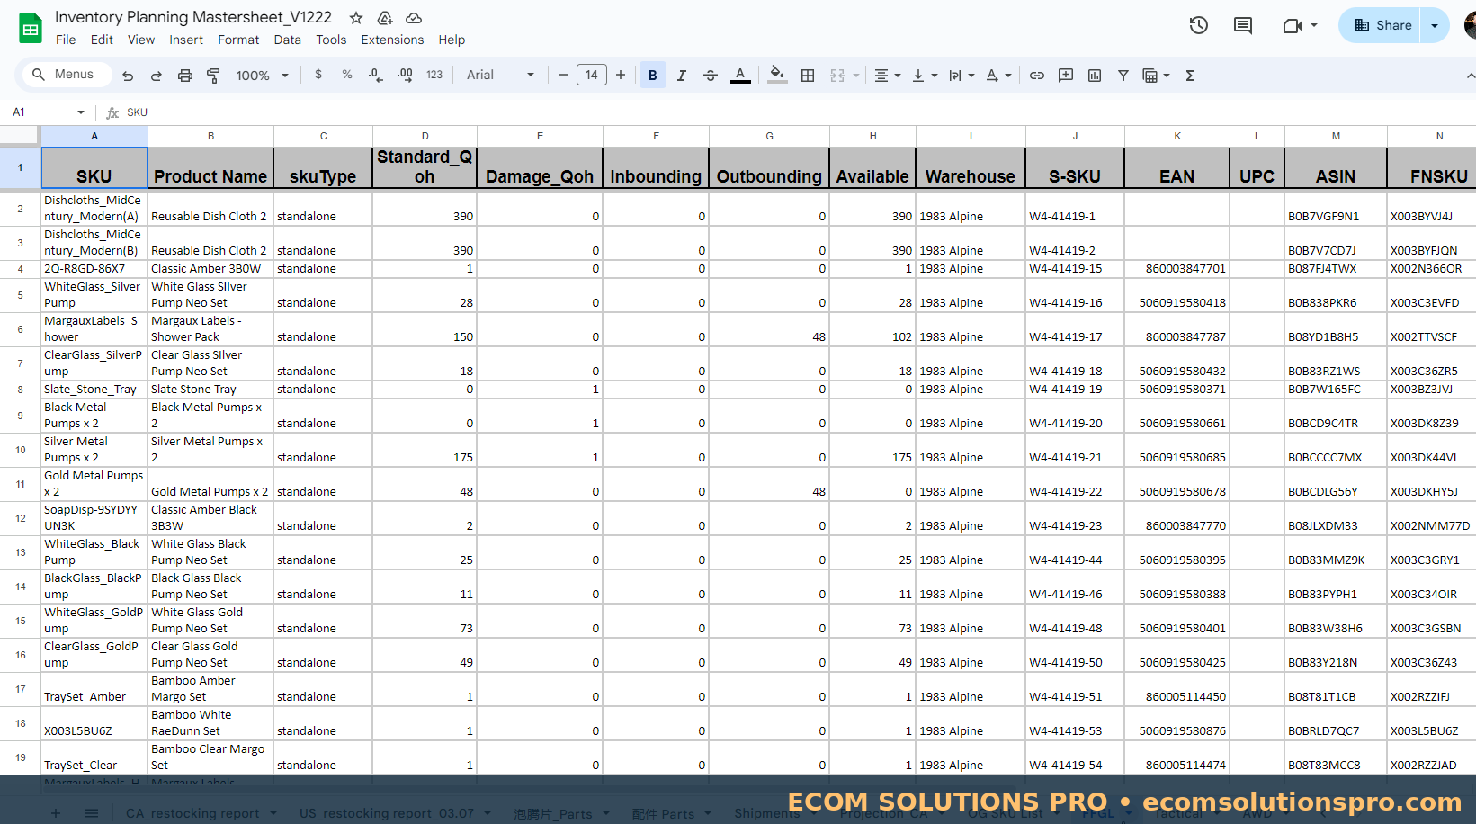Toggle italic formatting

click(682, 76)
